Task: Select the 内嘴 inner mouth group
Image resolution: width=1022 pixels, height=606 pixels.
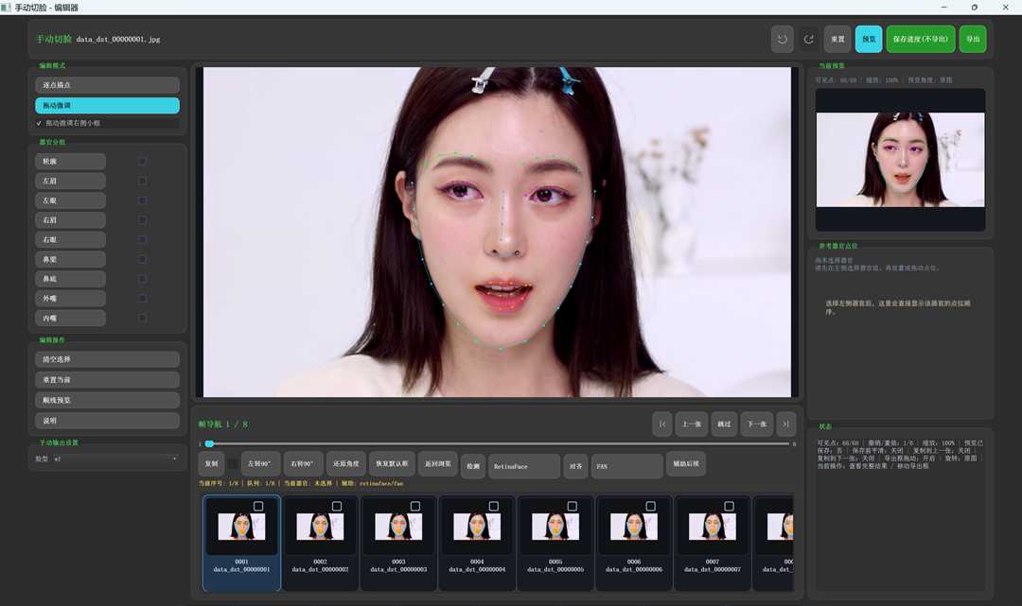Action: click(x=70, y=319)
